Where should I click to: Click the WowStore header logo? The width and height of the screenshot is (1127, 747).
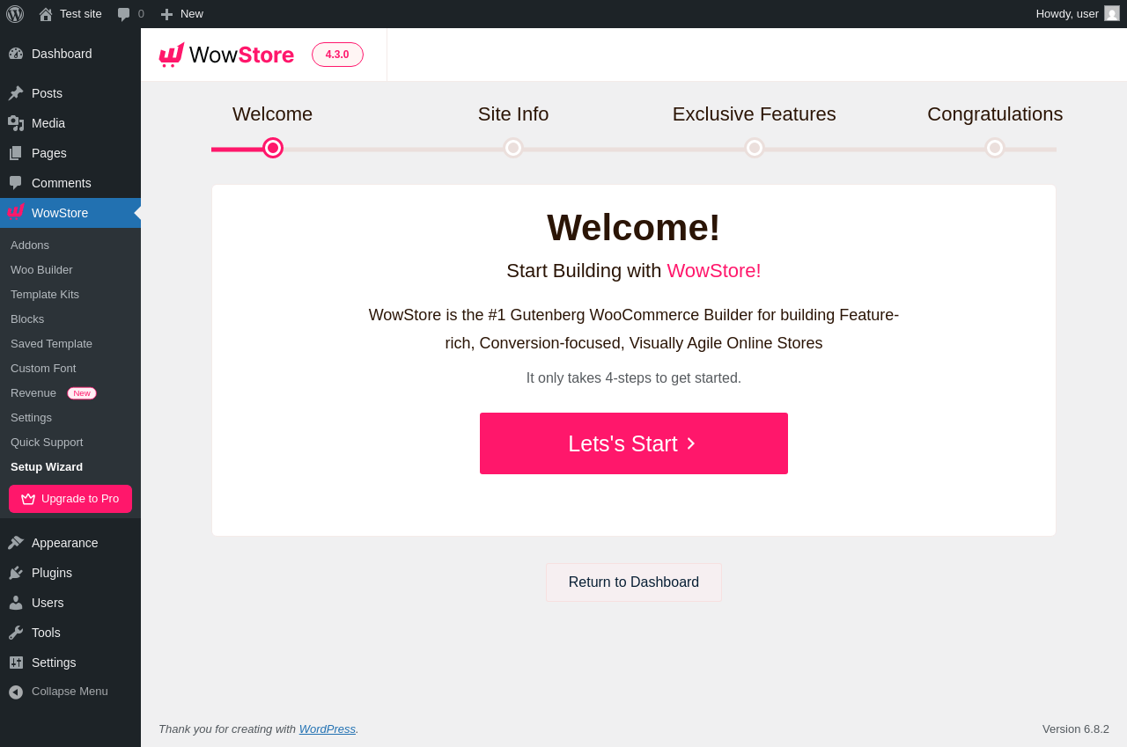pos(226,55)
